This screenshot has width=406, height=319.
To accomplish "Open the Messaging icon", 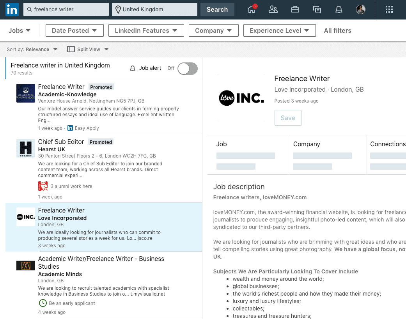I will coord(317,10).
